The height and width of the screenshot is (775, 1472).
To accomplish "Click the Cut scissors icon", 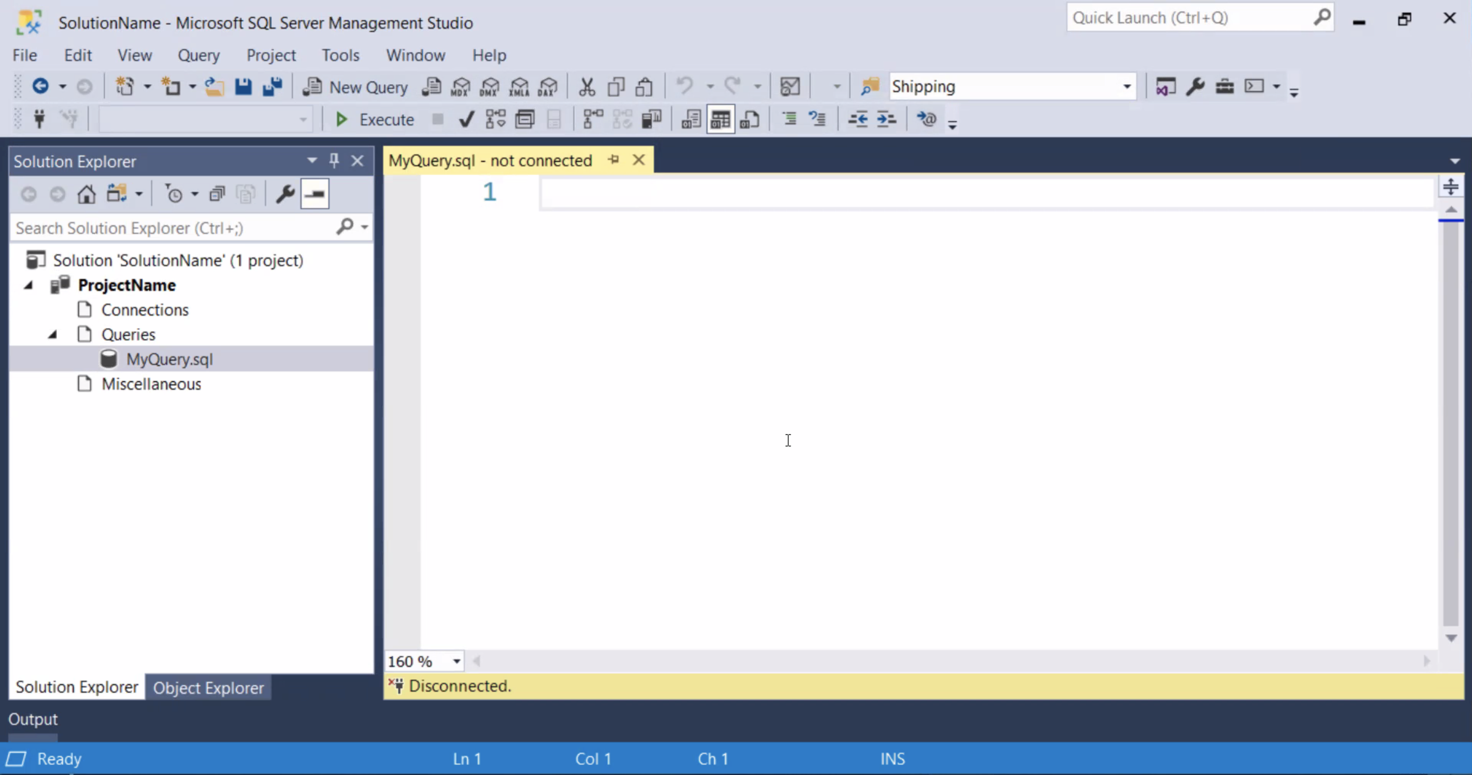I will [587, 86].
